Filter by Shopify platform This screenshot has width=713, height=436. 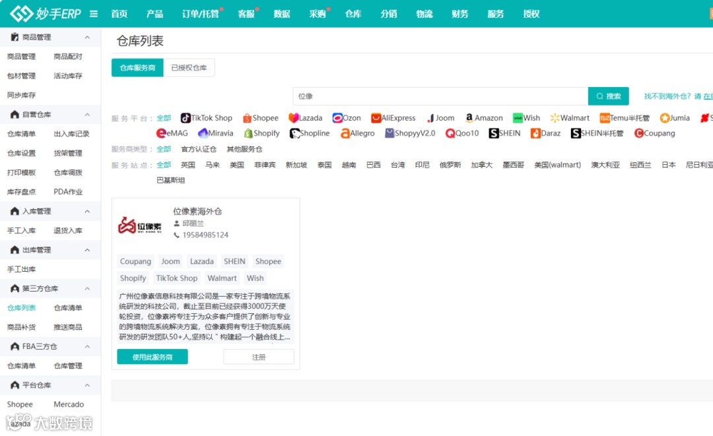(x=261, y=133)
